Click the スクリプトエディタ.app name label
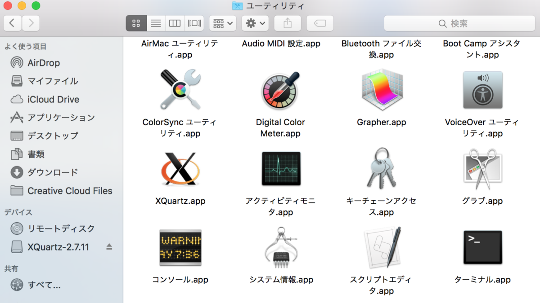Screen dimensions: 540x303 click(x=382, y=285)
